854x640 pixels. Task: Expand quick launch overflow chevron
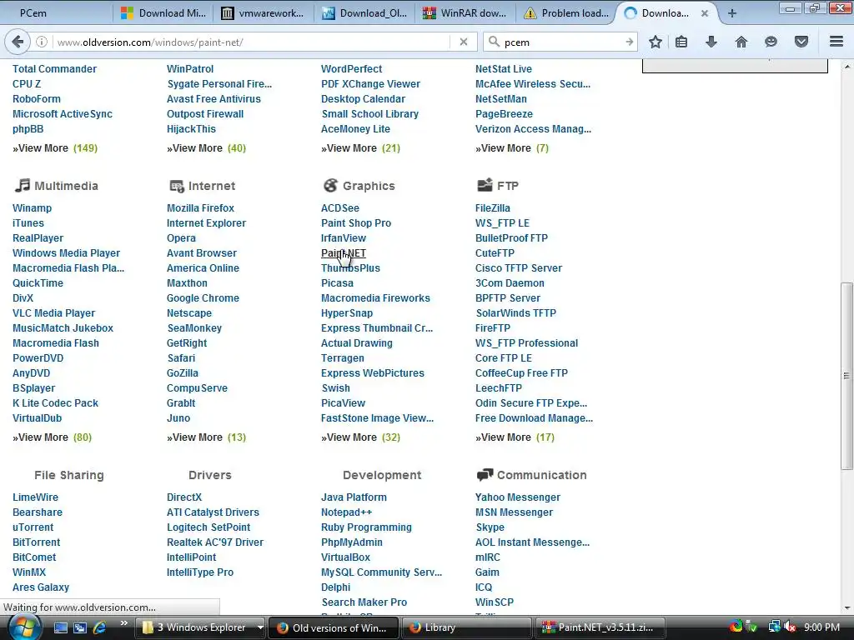(123, 623)
